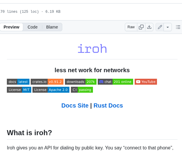Open the License Apache 2.0 badge
Viewport: 182px width, 153px height.
[51, 90]
